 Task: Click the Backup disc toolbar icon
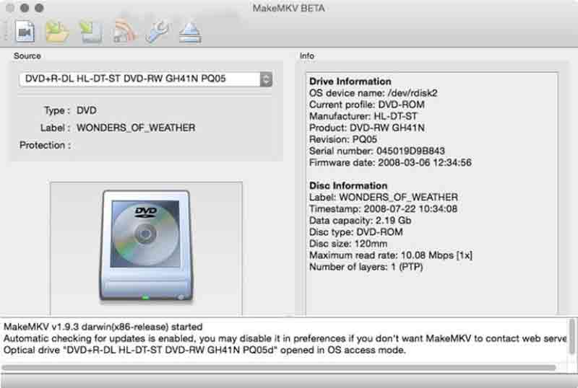point(91,32)
